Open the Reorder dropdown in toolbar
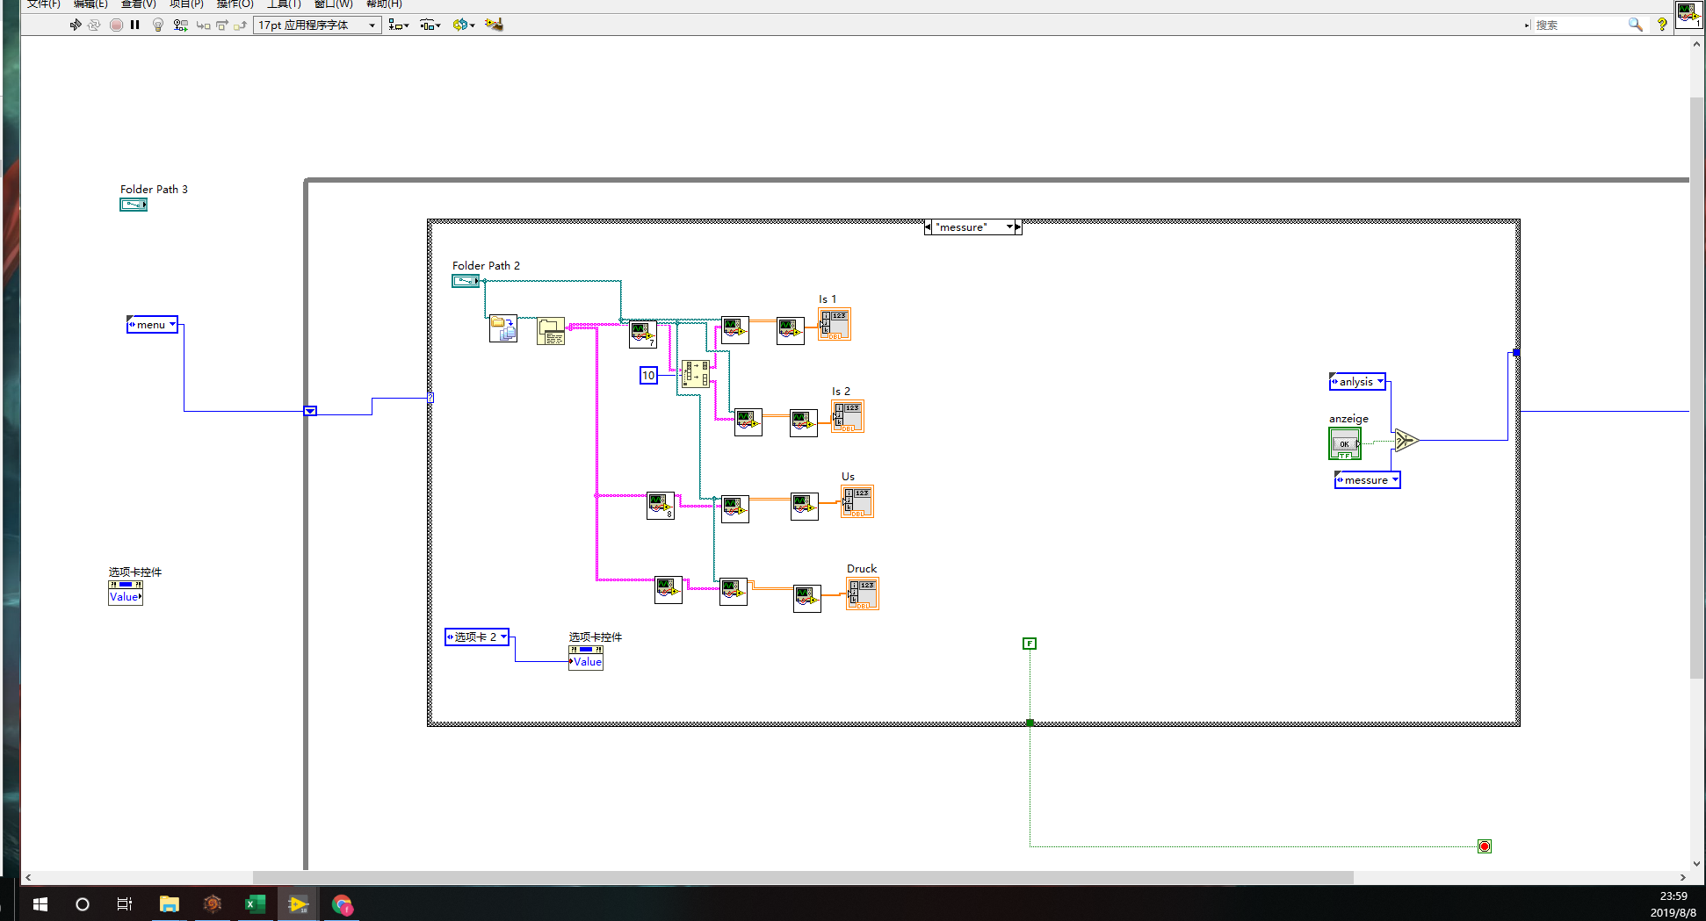 pos(464,25)
